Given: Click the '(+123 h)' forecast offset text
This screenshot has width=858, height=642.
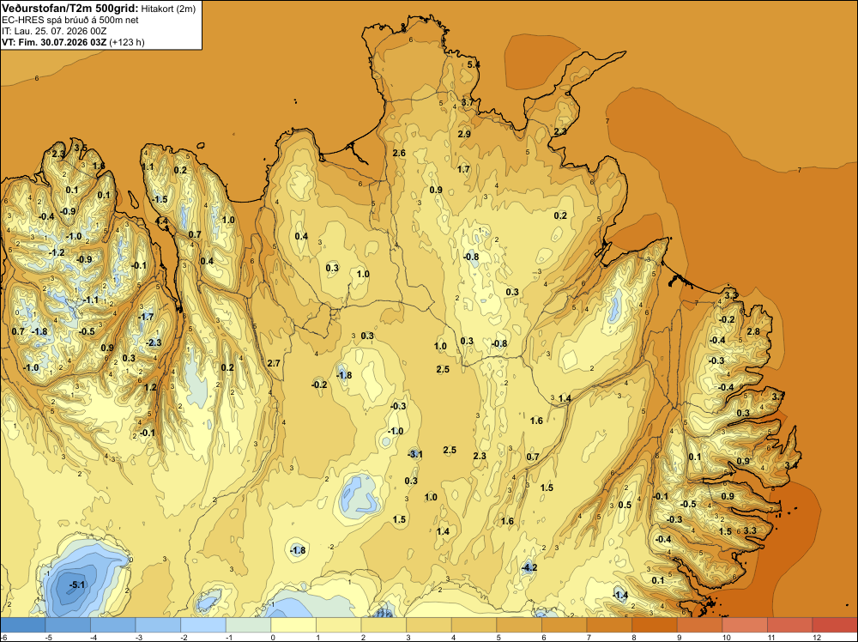Looking at the screenshot, I should coord(127,42).
